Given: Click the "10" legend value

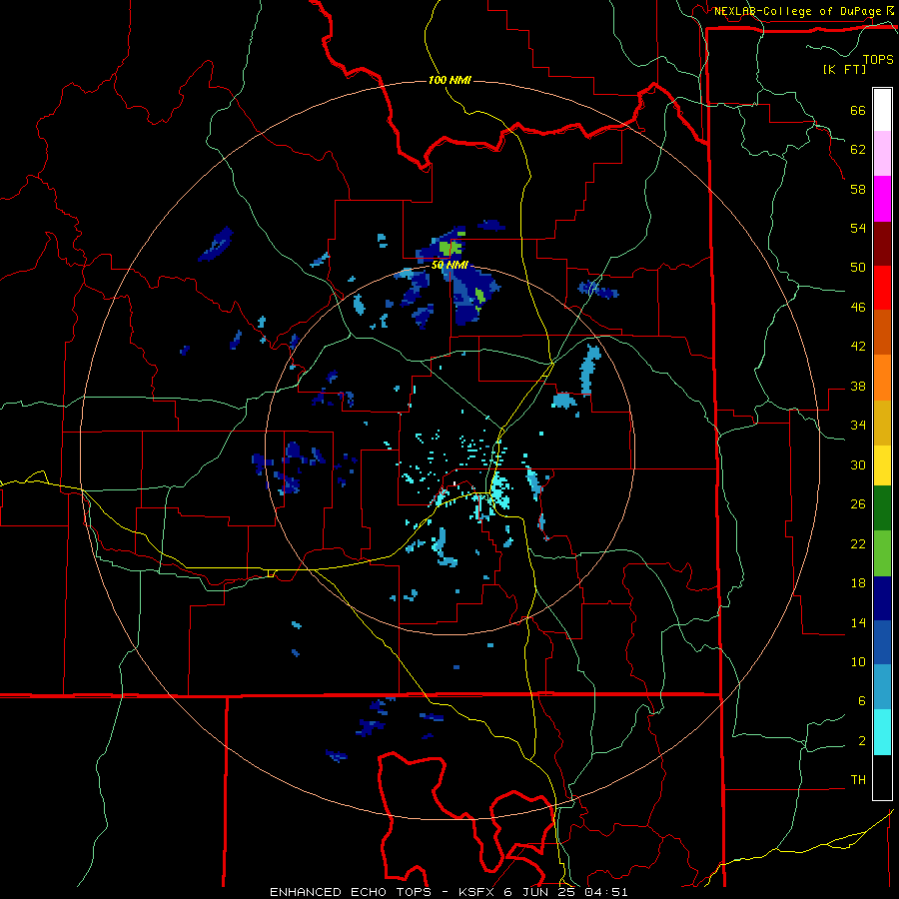Looking at the screenshot, I should click(858, 662).
